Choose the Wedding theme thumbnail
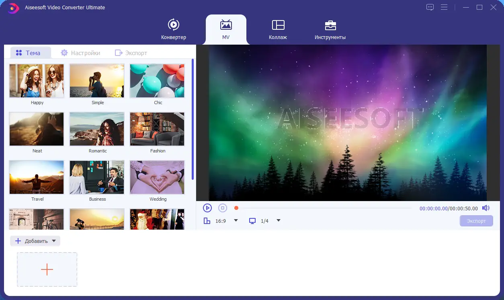504x300 pixels. point(157,177)
